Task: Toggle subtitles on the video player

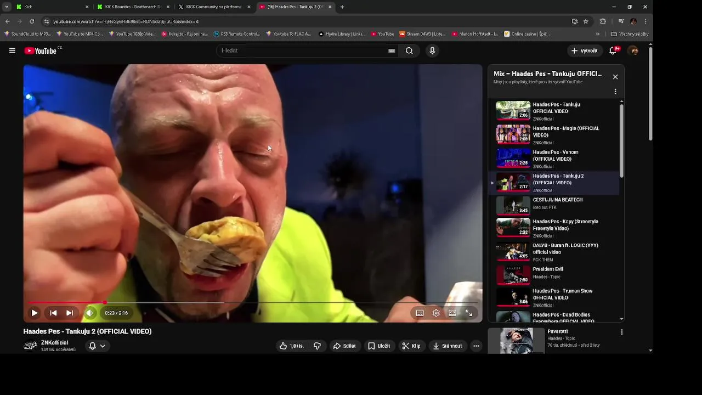Action: pyautogui.click(x=420, y=313)
